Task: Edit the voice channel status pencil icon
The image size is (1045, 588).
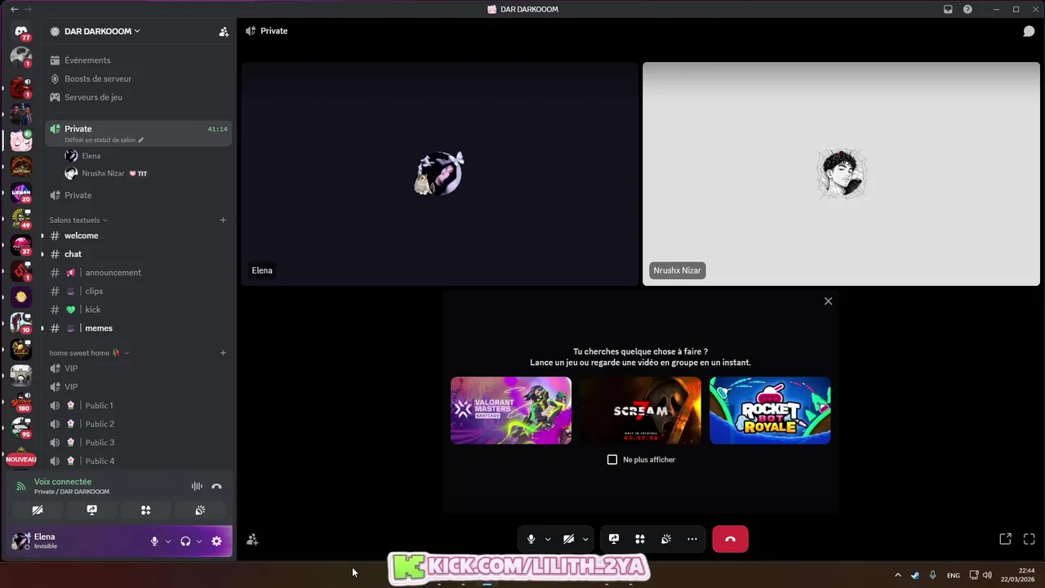Action: point(140,140)
